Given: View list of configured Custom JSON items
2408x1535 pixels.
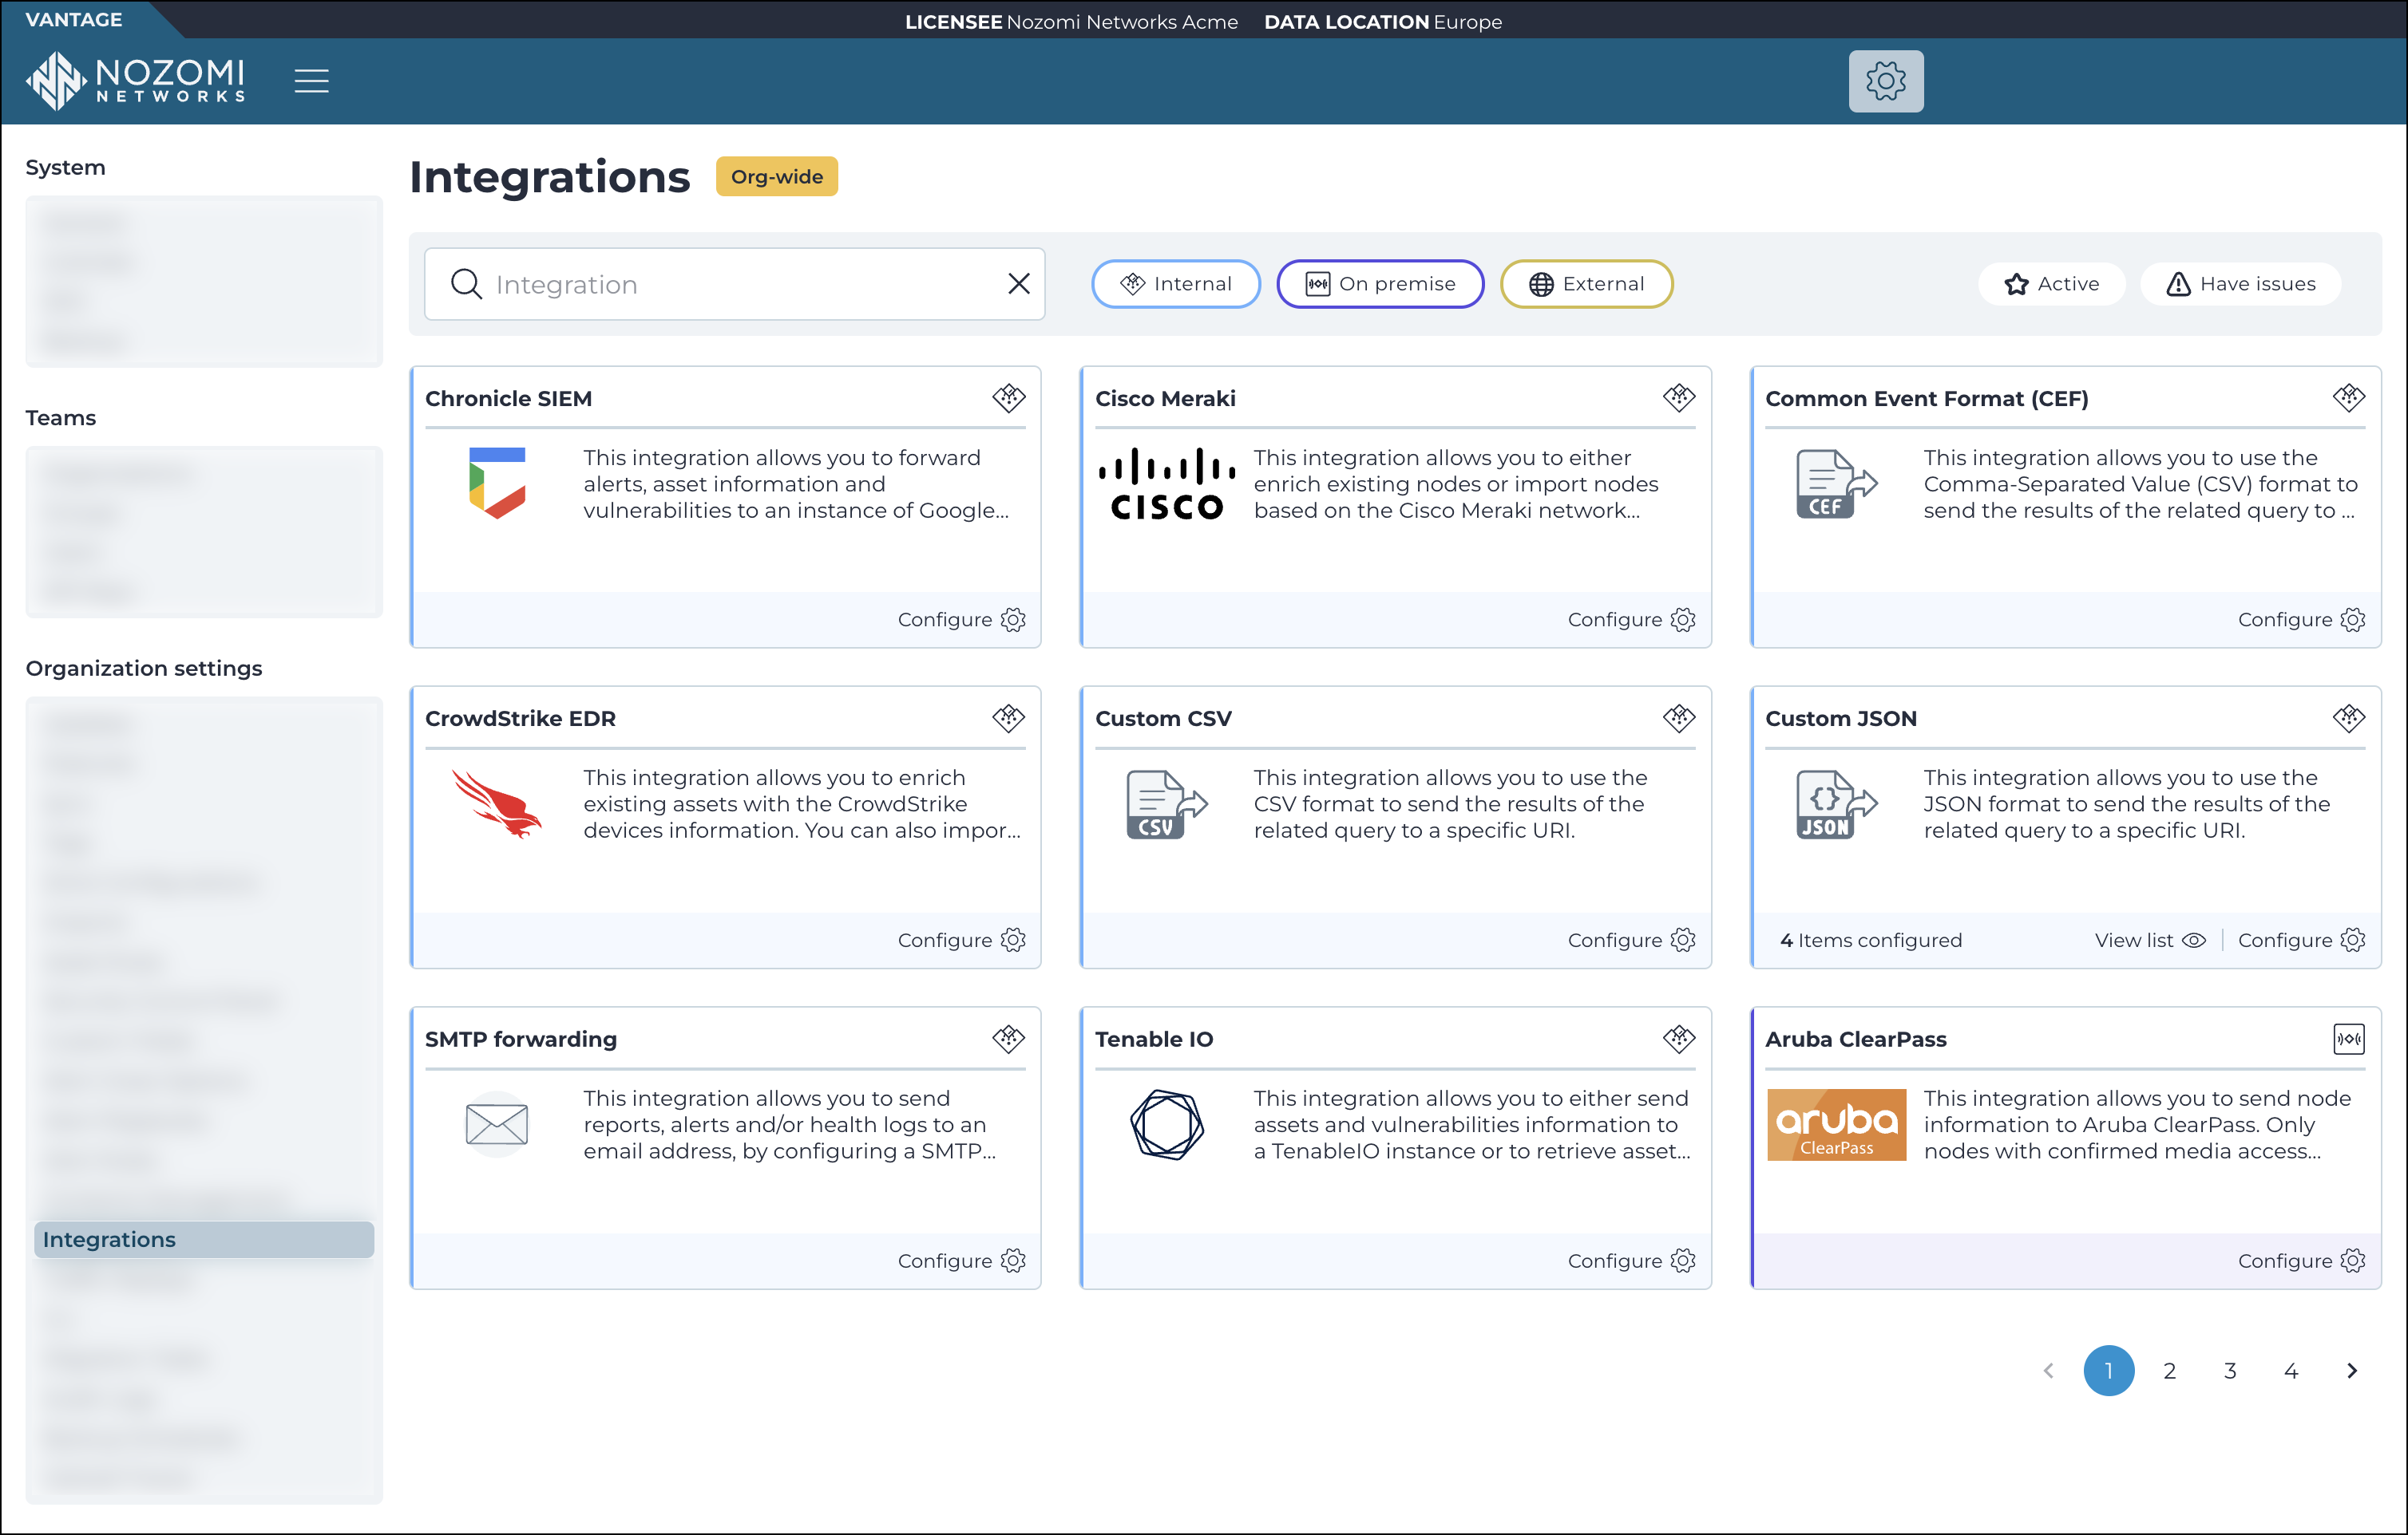Looking at the screenshot, I should 2150,941.
